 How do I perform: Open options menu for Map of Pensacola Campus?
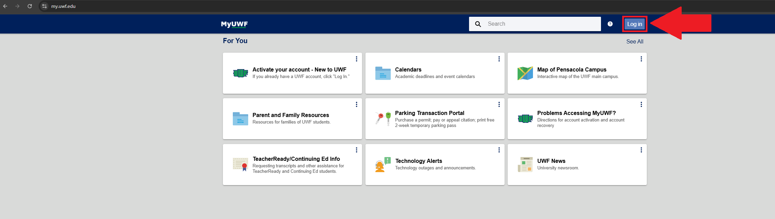tap(641, 59)
